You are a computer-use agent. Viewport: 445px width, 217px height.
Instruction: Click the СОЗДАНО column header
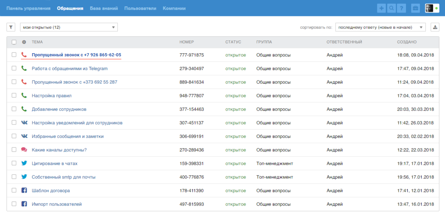406,42
